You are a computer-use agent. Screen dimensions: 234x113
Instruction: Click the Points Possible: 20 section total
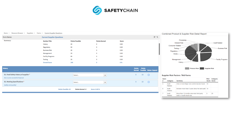tap(64, 89)
